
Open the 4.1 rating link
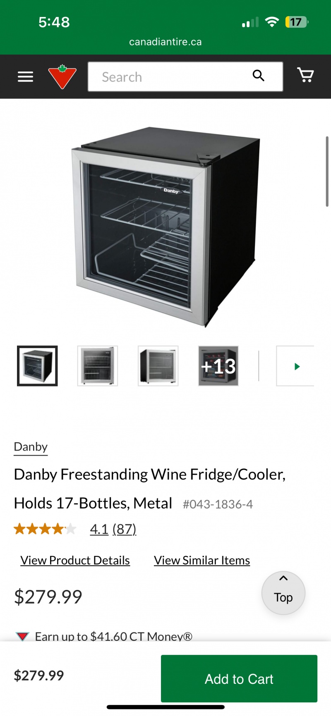point(99,529)
